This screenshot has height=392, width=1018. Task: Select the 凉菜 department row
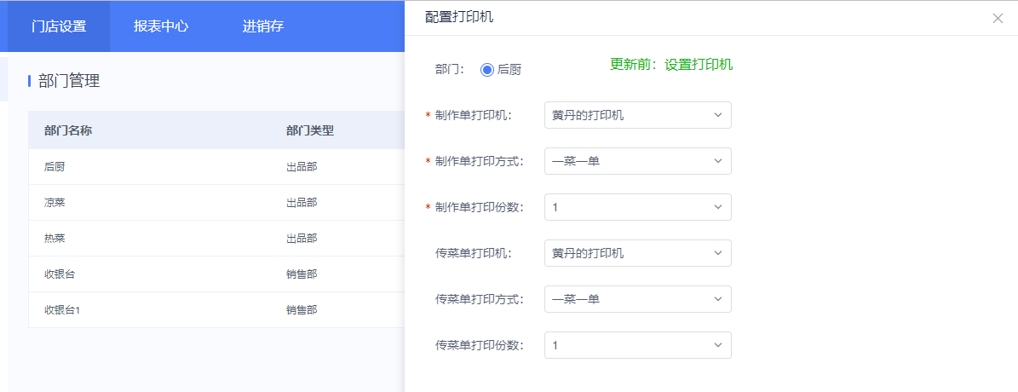coord(217,203)
